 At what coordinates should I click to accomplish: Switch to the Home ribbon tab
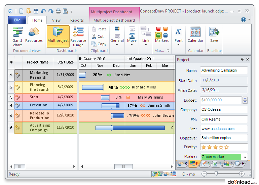37,20
